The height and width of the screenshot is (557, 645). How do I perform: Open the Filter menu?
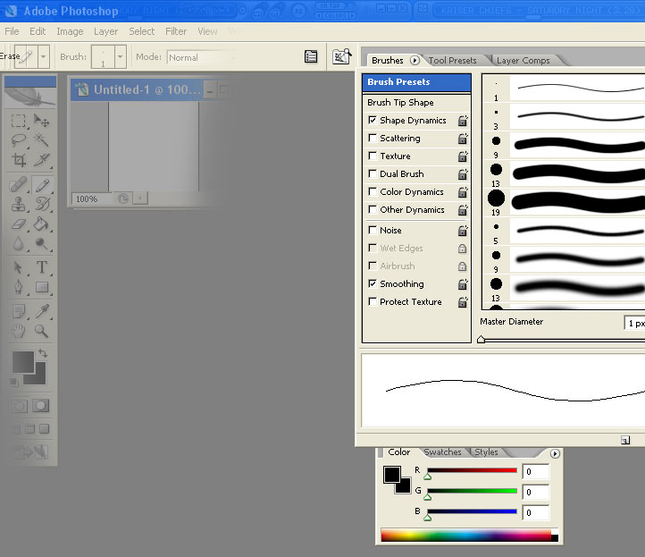[x=176, y=31]
